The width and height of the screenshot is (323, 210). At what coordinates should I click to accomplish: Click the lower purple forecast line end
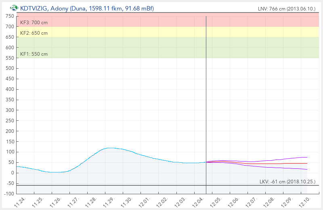pyautogui.click(x=306, y=169)
